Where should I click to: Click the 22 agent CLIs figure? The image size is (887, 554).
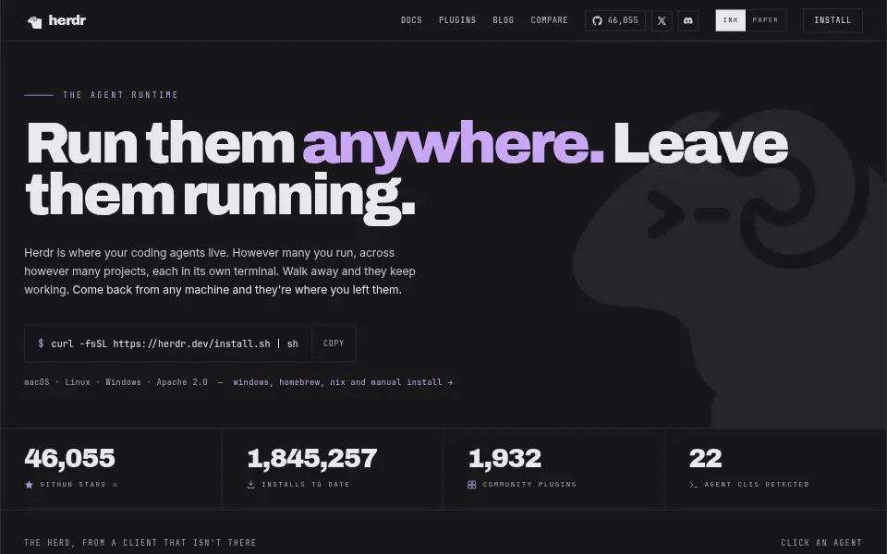(705, 459)
